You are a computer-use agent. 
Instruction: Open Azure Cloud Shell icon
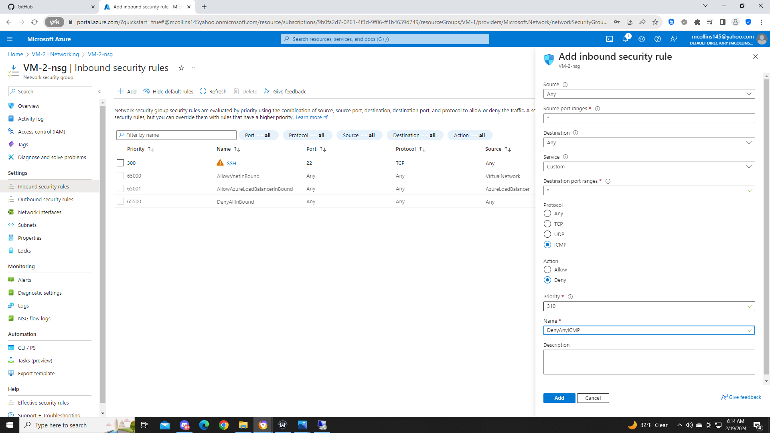click(x=610, y=39)
